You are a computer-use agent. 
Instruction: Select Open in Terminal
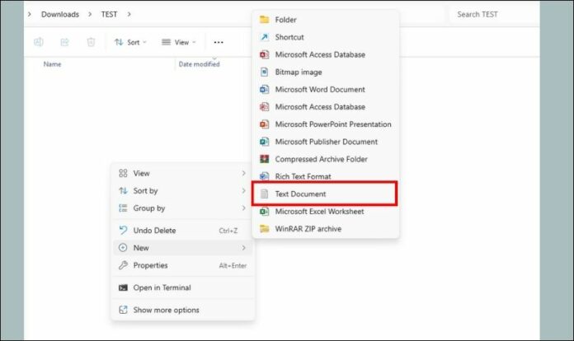[162, 288]
